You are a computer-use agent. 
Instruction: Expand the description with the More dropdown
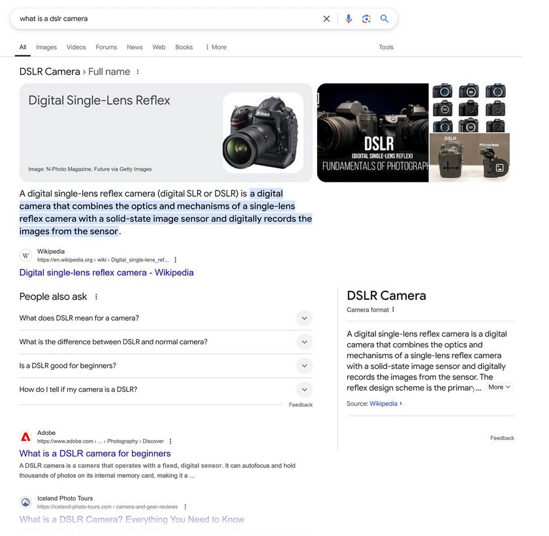499,387
